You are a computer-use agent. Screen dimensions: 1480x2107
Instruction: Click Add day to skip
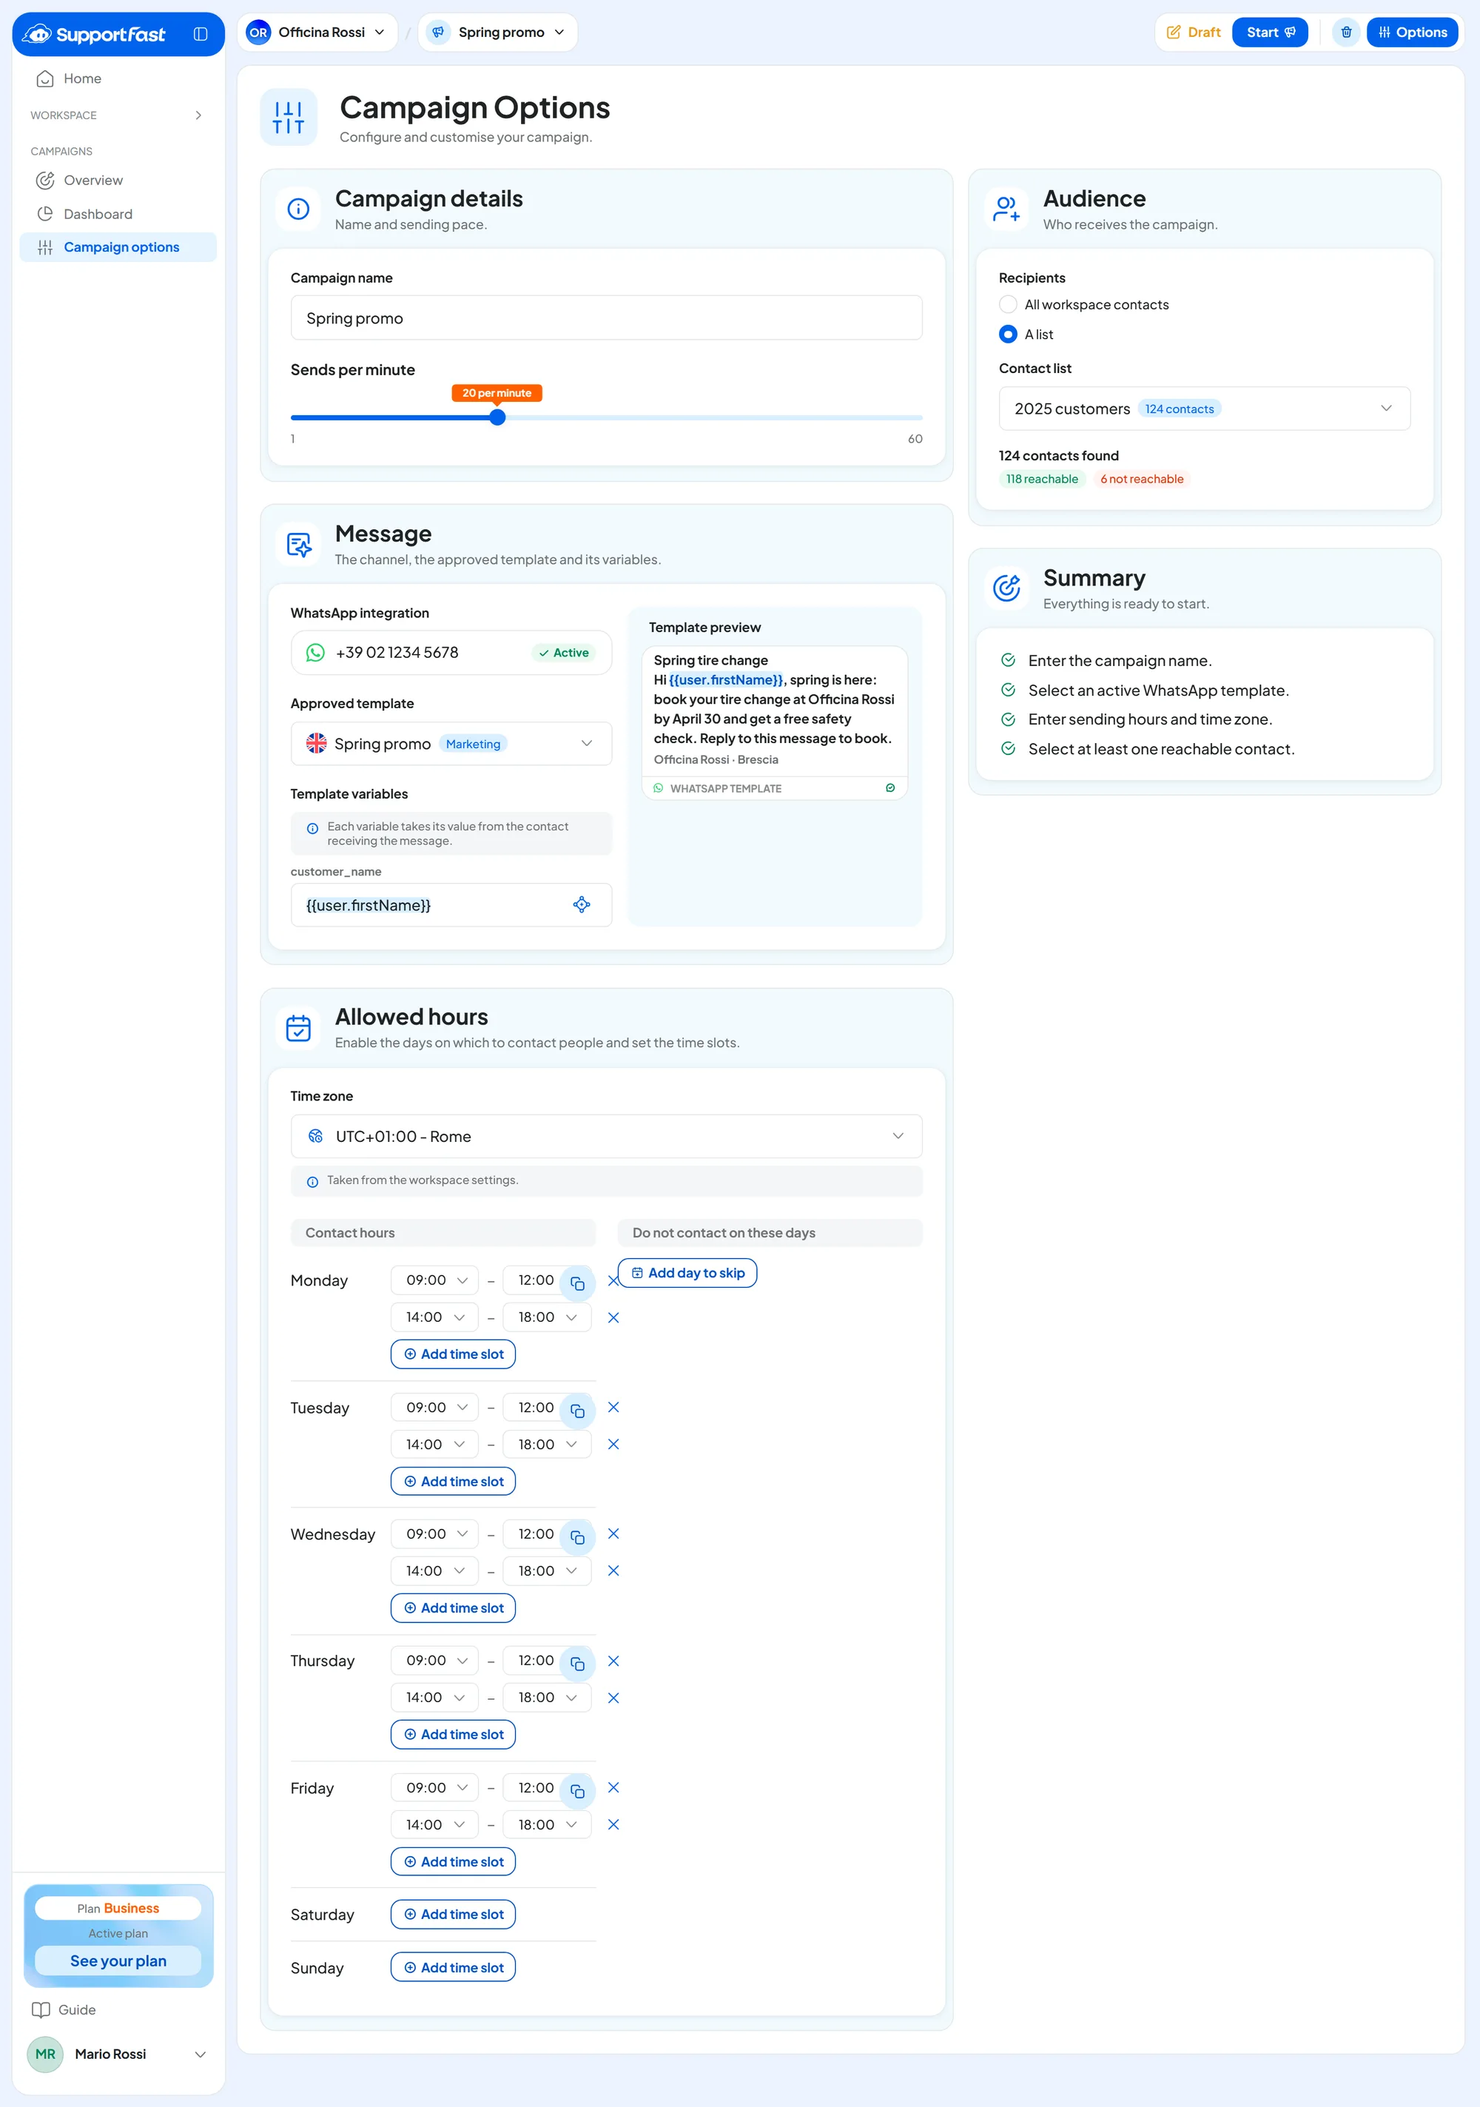point(687,1273)
